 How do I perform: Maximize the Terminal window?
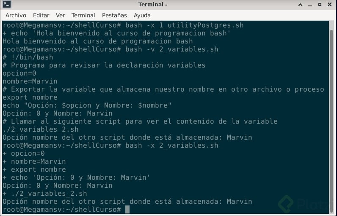coord(320,5)
